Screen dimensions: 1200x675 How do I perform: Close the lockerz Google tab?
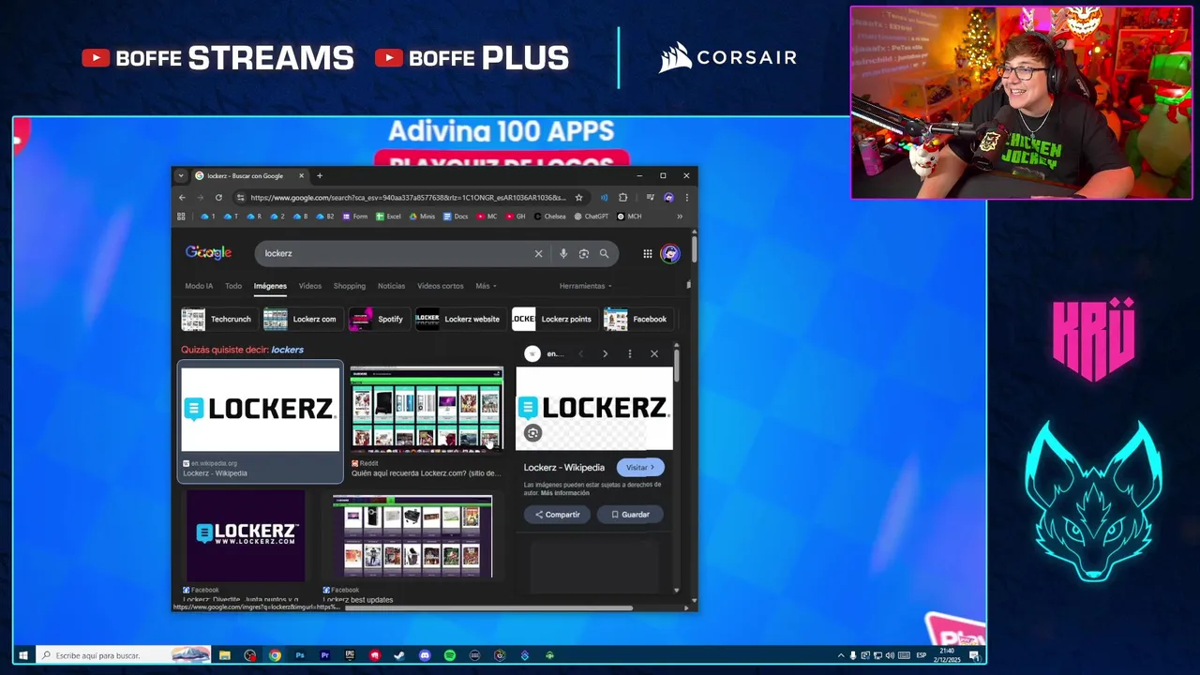click(301, 175)
